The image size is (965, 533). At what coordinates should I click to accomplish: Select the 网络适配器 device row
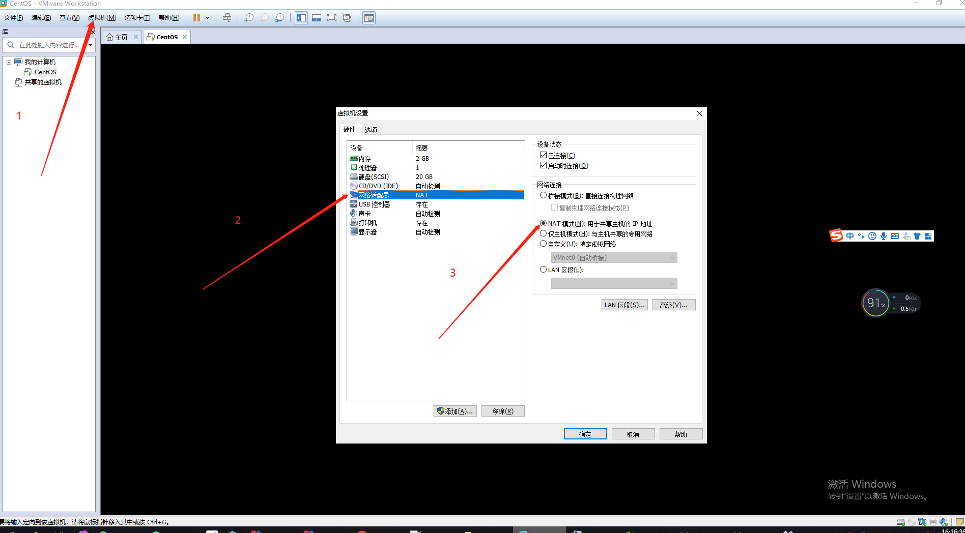point(436,195)
